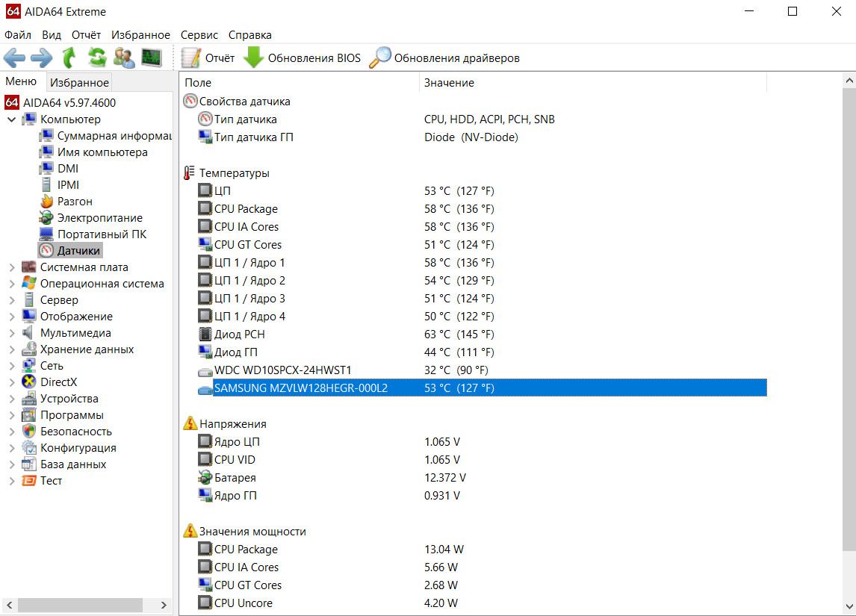The height and width of the screenshot is (616, 856).
Task: Click the Операционная система Windows flag icon
Action: [29, 283]
